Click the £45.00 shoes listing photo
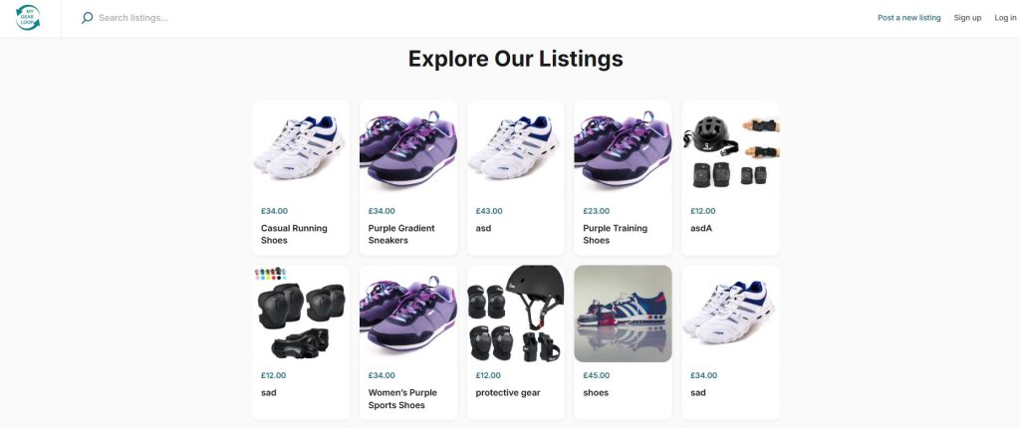The height and width of the screenshot is (428, 1020). click(624, 314)
